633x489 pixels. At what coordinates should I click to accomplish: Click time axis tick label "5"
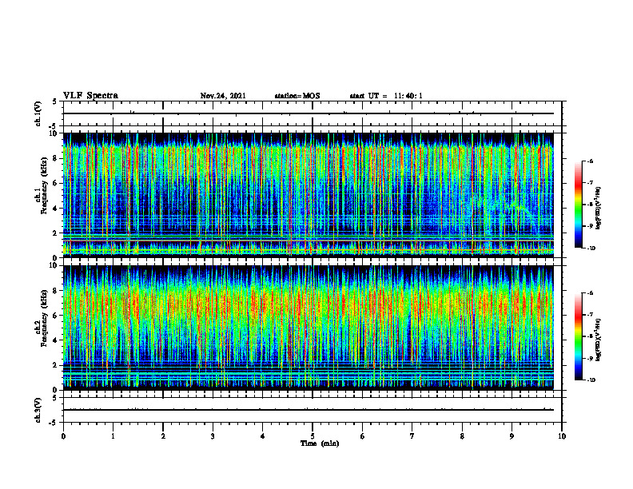pyautogui.click(x=313, y=436)
